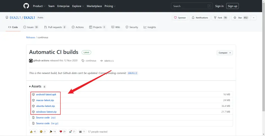
Task: Open the Enterprise page
Action: pos(63,6)
